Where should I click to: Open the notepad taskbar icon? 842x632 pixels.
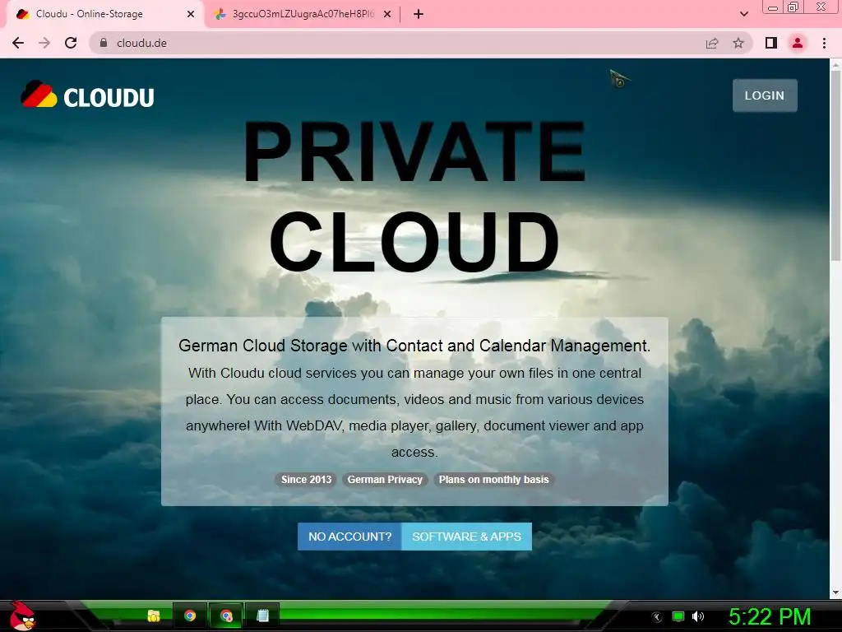(x=262, y=616)
